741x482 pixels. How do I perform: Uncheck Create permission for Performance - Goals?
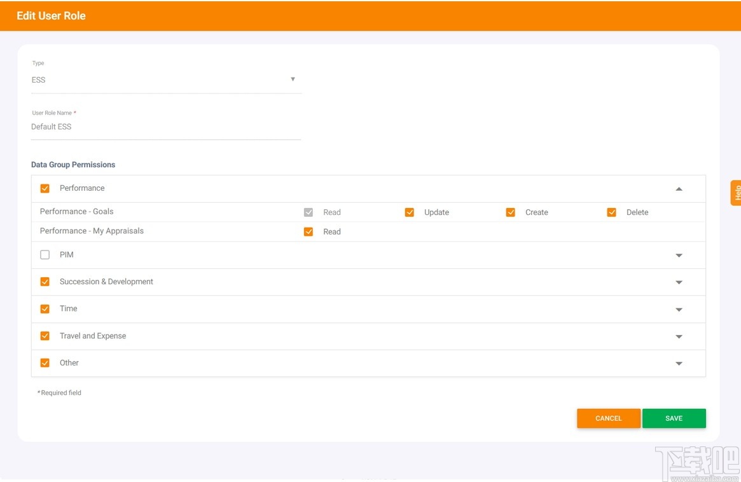click(510, 212)
